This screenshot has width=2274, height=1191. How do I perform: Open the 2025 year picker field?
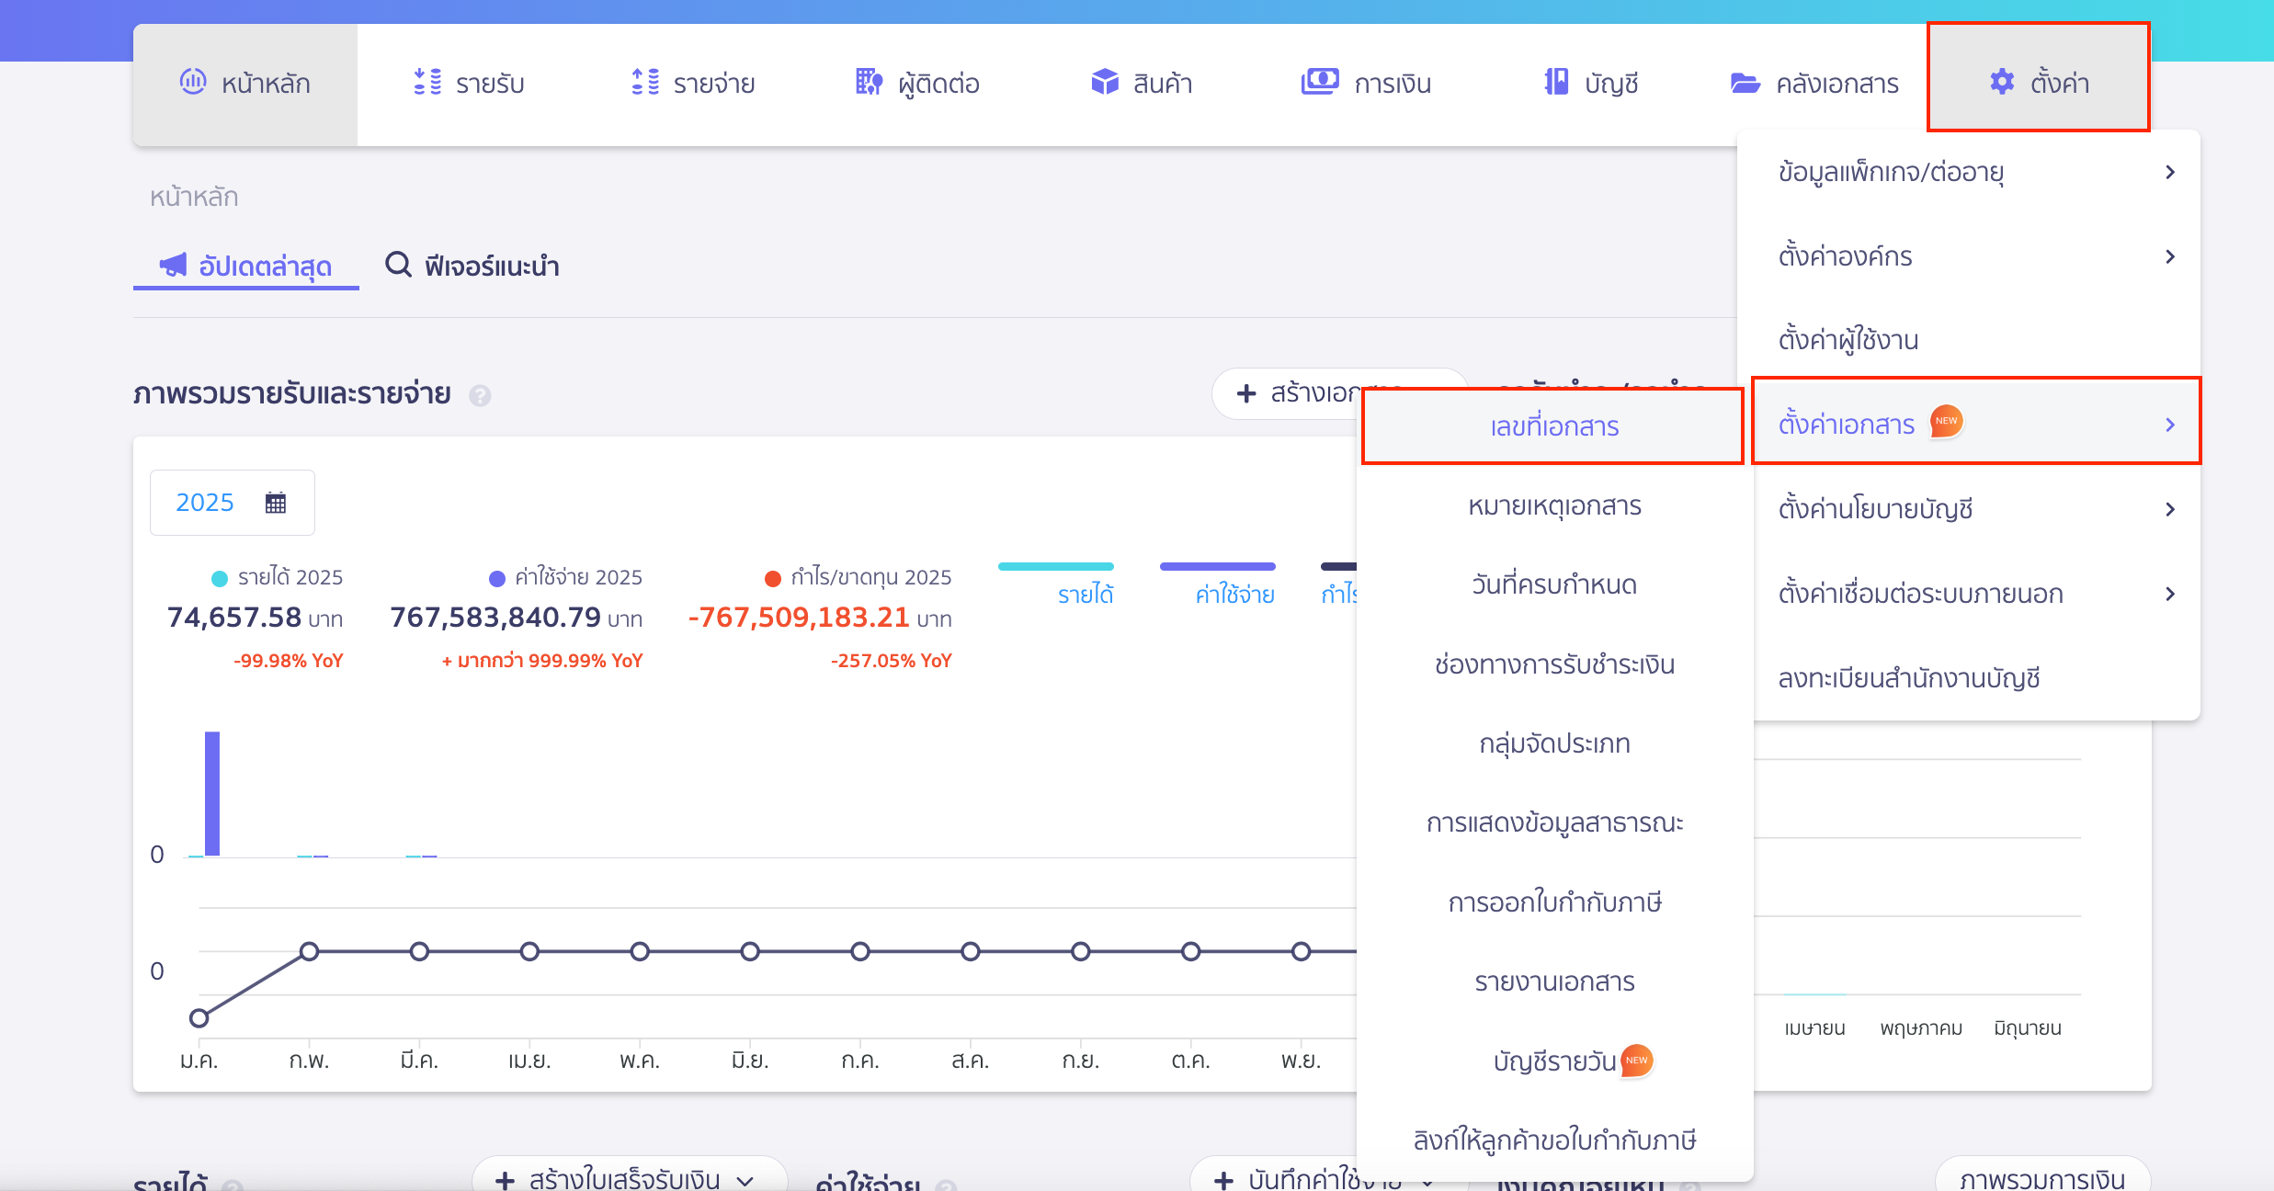click(x=232, y=503)
